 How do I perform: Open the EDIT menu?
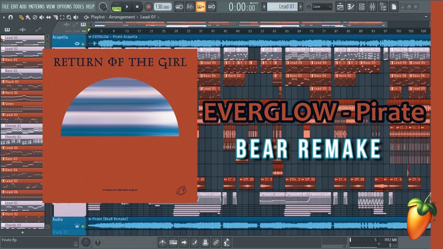[15, 7]
